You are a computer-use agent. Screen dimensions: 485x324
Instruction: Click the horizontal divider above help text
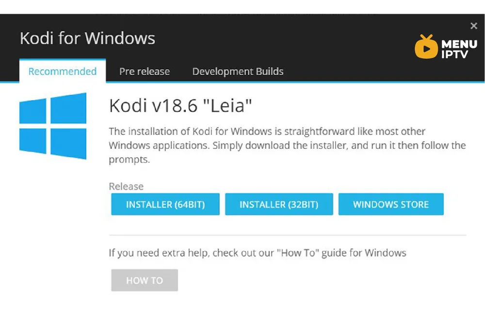click(287, 235)
